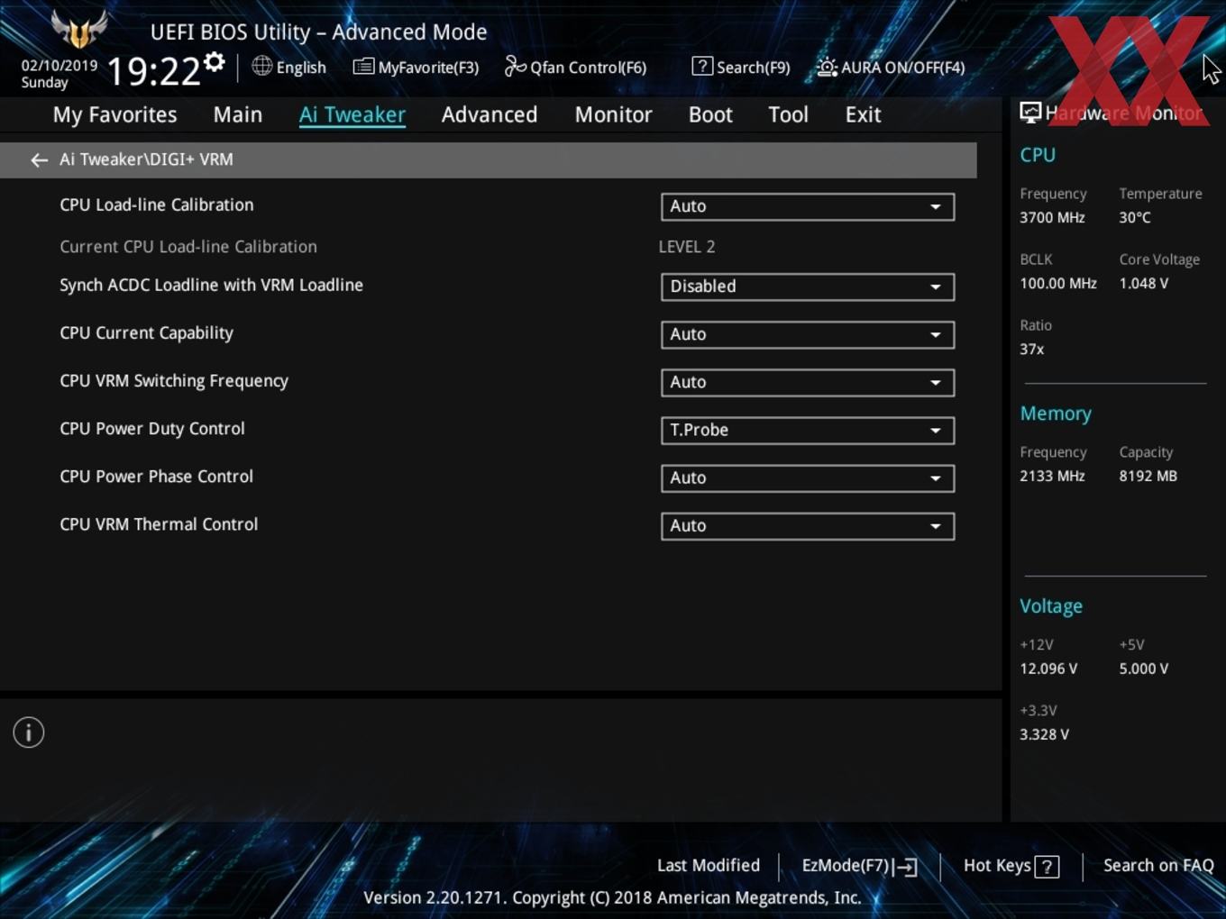Click Last Modified button
The image size is (1226, 919).
709,866
